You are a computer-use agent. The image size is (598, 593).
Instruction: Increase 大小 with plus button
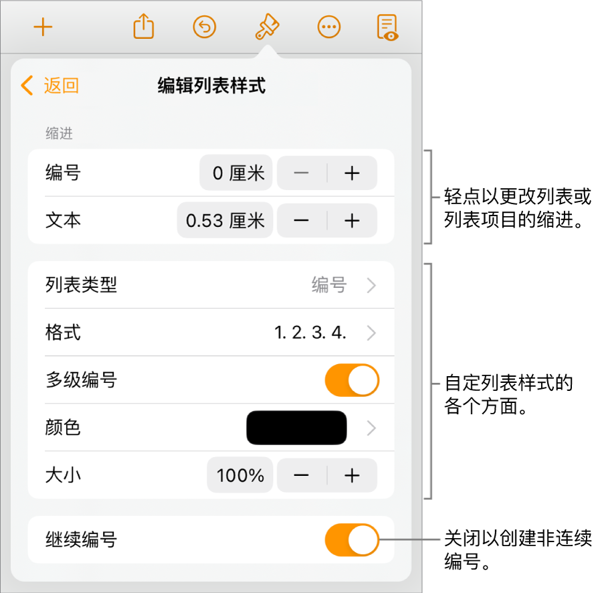pos(352,475)
